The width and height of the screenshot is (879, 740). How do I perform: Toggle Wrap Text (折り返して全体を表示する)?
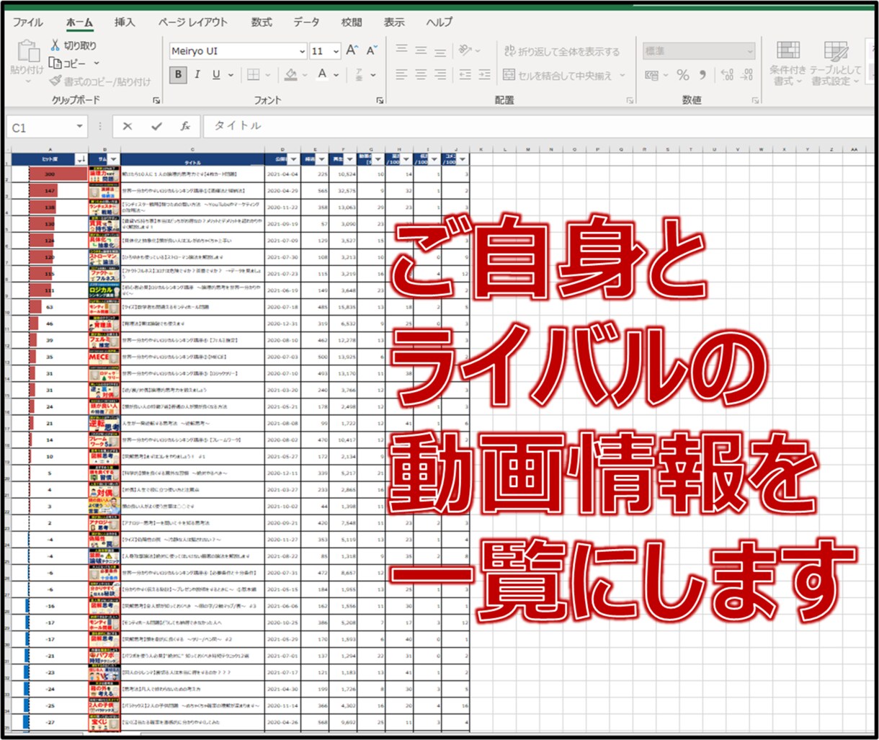click(x=561, y=51)
